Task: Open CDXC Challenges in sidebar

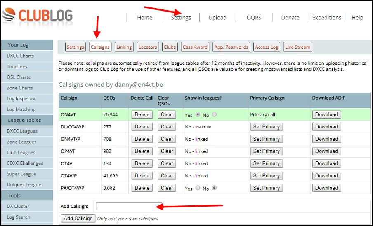Action: (x=27, y=163)
